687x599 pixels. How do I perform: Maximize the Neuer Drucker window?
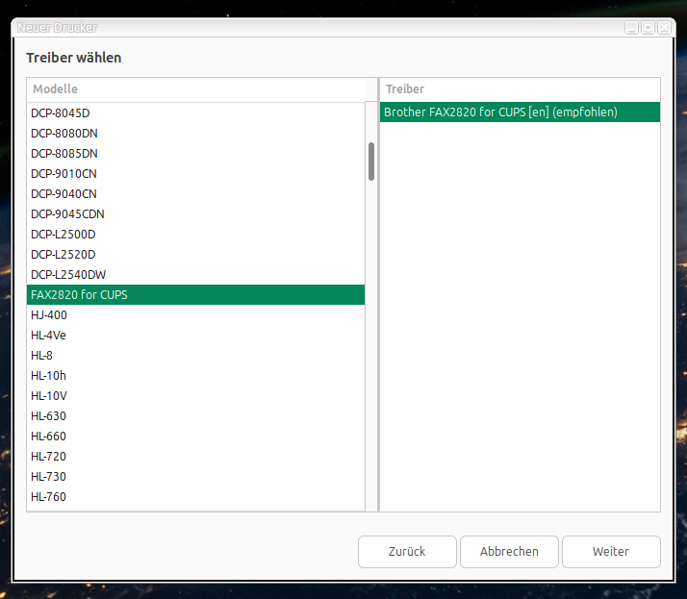[648, 28]
